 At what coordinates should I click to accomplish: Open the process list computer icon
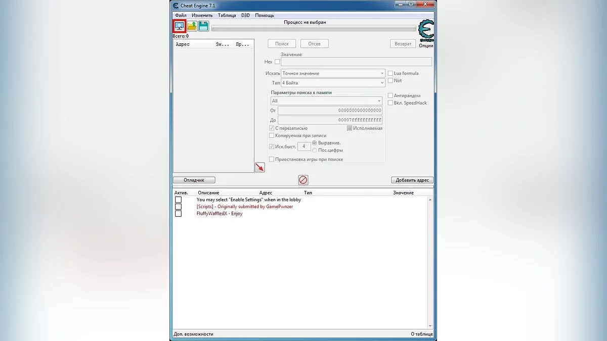(x=180, y=26)
